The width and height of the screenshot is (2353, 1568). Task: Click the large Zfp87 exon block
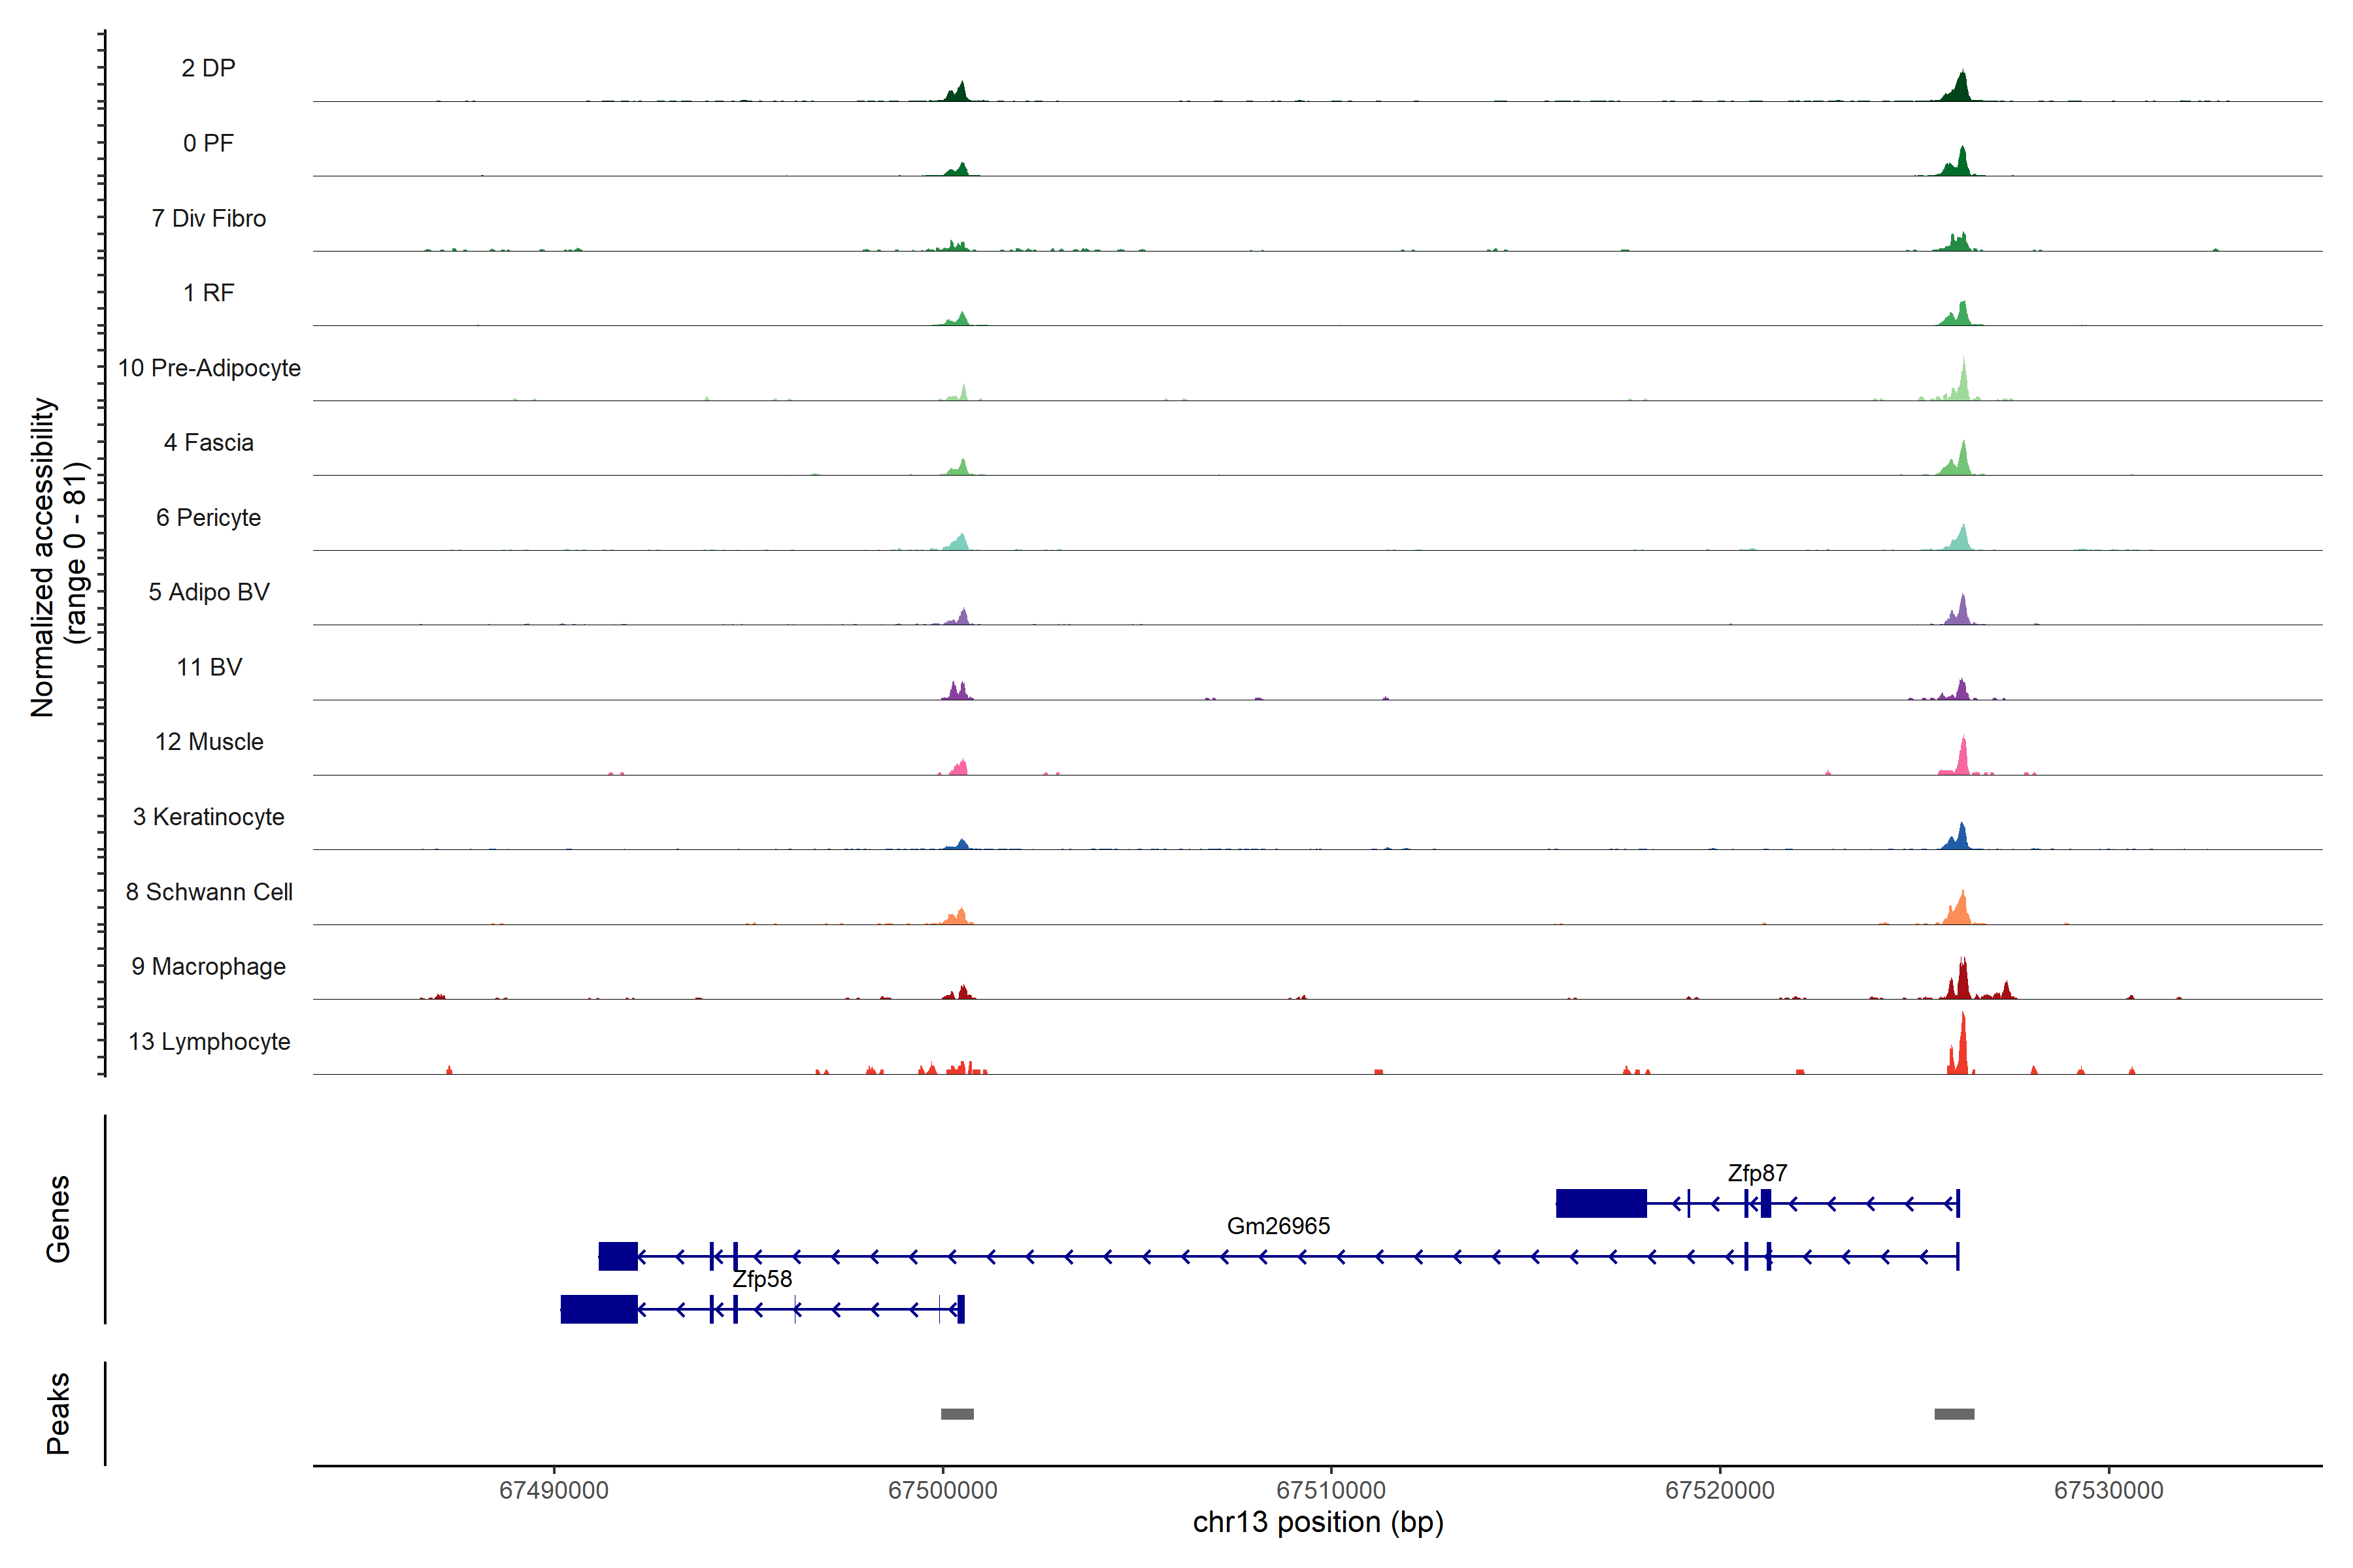(1601, 1203)
